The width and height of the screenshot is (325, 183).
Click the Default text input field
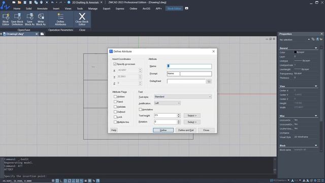(186, 81)
